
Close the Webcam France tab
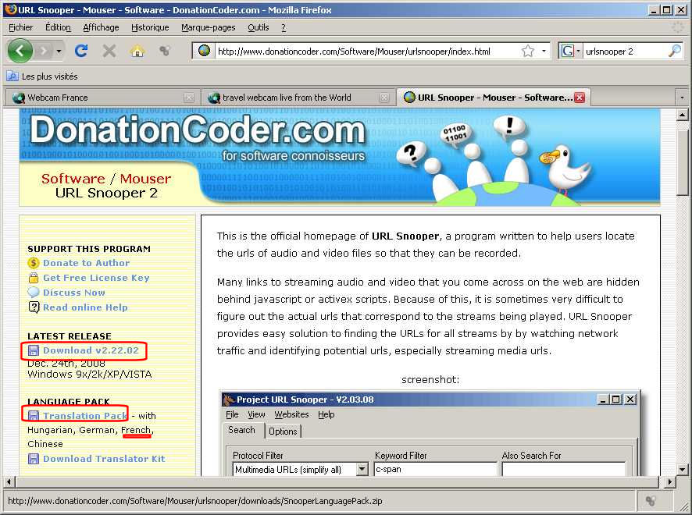pos(189,98)
